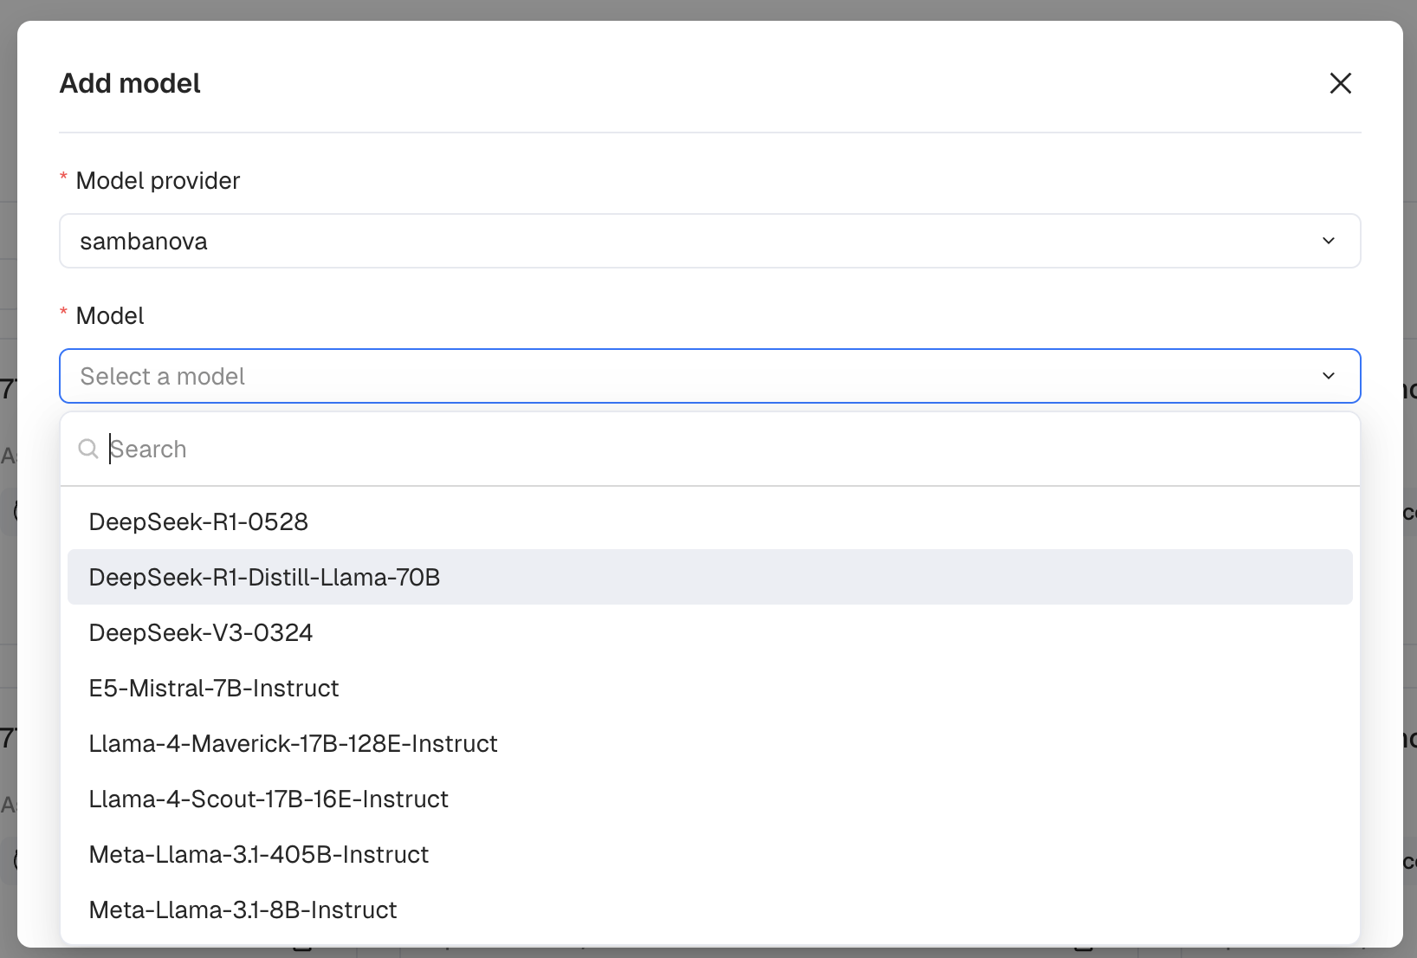Close the Add model dialog

pyautogui.click(x=1340, y=83)
